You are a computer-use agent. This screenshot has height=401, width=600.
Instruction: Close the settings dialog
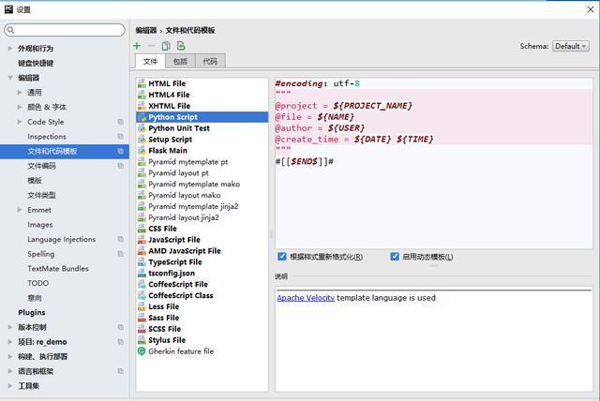(x=591, y=9)
